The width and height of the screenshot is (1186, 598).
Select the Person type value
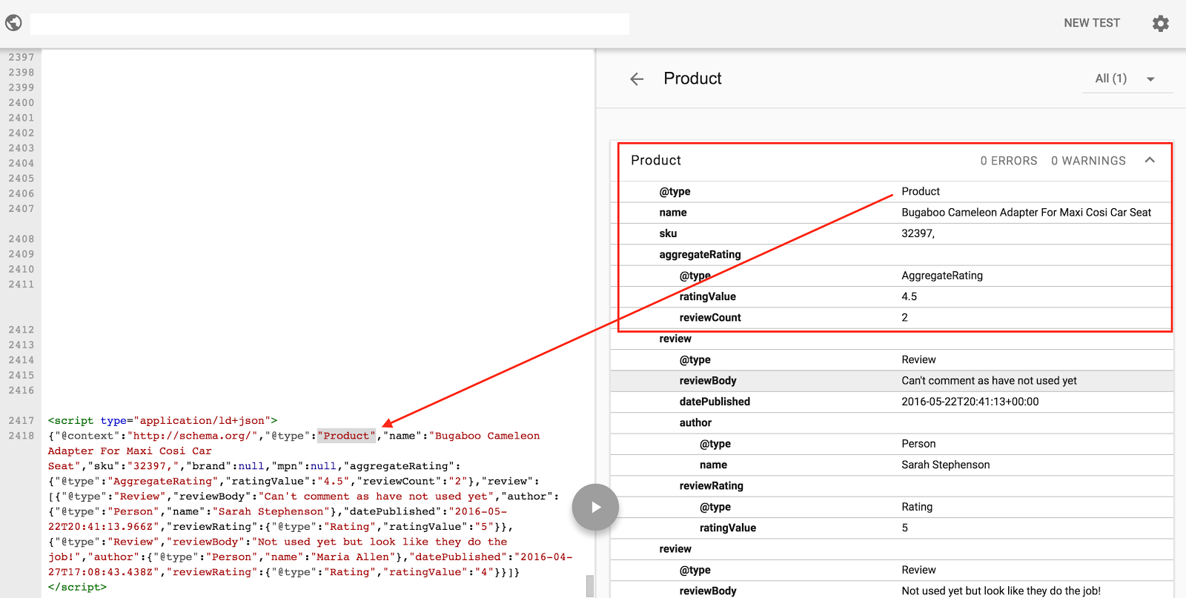pyautogui.click(x=918, y=444)
